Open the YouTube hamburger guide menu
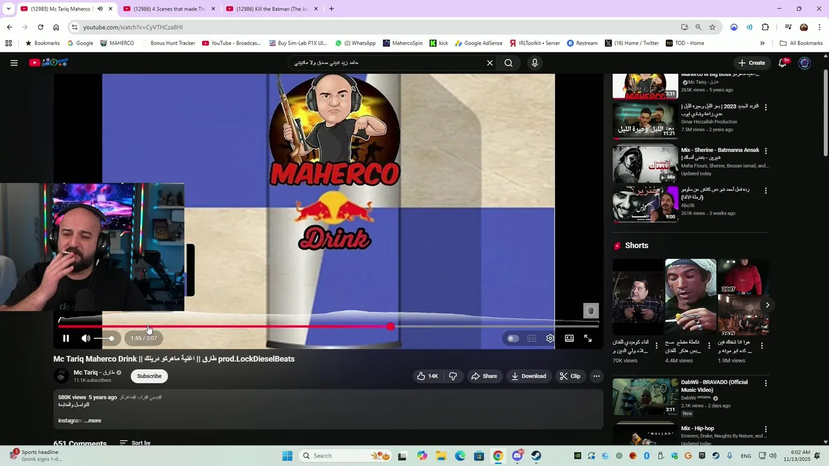Screen dimensions: 829x466 [14, 63]
